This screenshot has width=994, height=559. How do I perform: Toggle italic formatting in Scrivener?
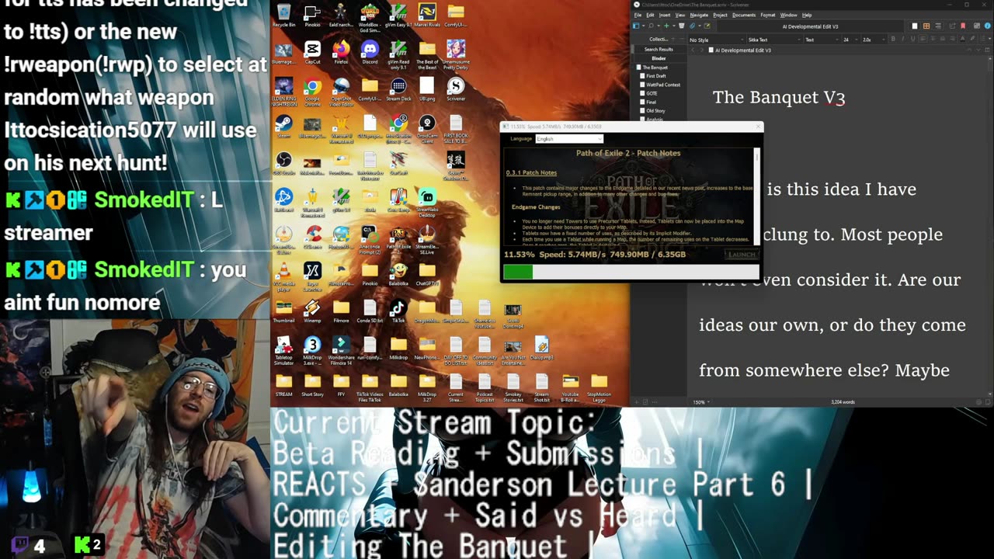902,40
